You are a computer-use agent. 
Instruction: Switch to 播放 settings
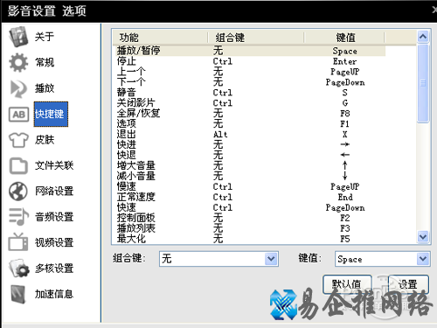pyautogui.click(x=45, y=88)
